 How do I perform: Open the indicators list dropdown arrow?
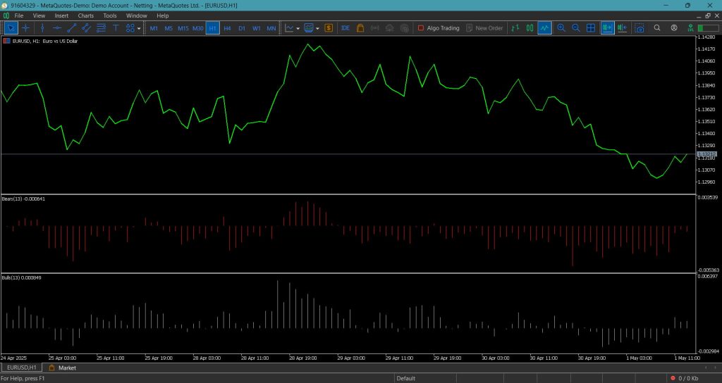click(x=298, y=28)
